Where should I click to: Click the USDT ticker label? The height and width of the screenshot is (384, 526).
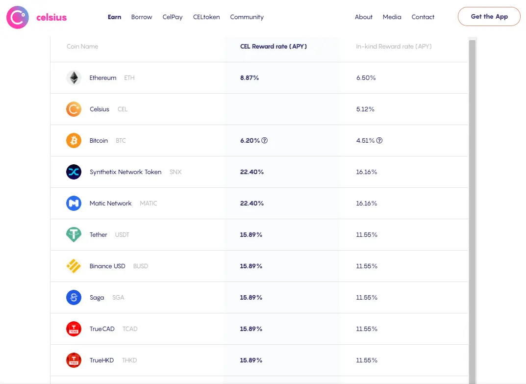click(x=122, y=234)
